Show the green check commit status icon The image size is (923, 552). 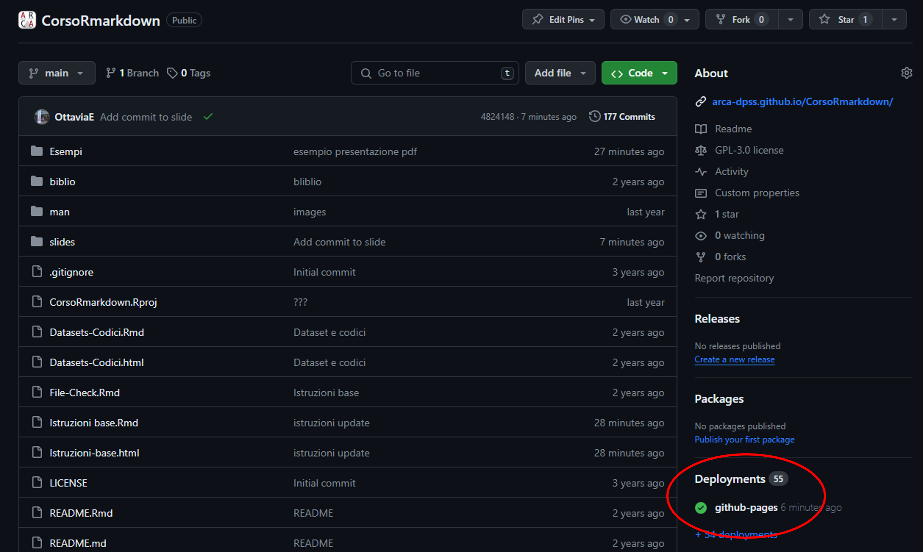click(208, 117)
